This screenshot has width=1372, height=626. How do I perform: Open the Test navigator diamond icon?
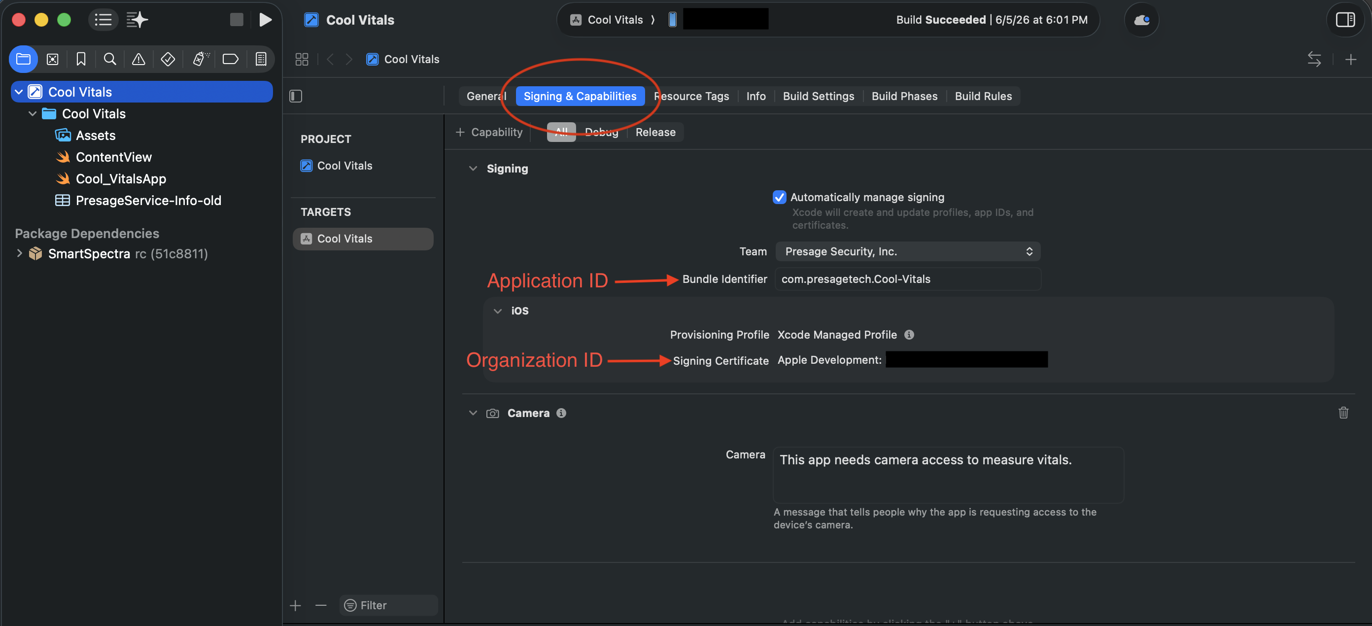click(168, 59)
